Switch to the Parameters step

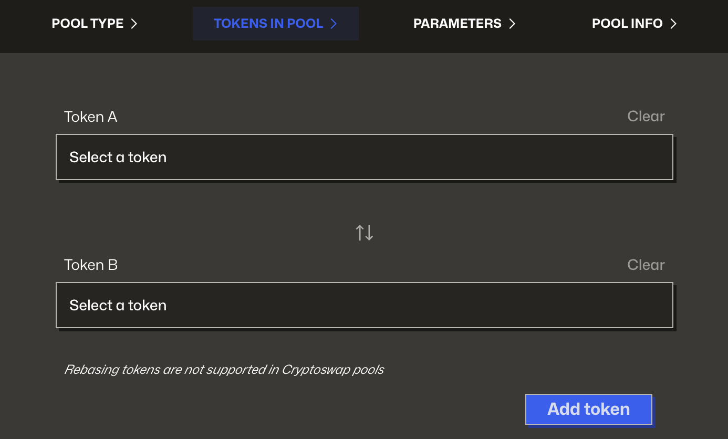pos(457,24)
